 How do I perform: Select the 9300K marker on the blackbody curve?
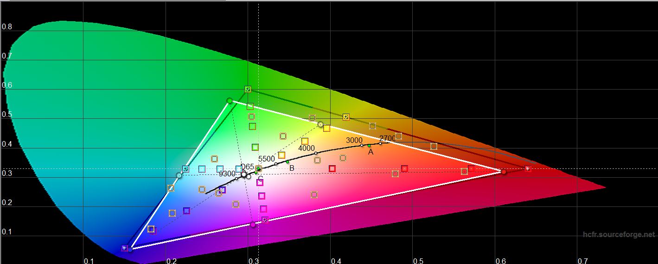pos(236,179)
